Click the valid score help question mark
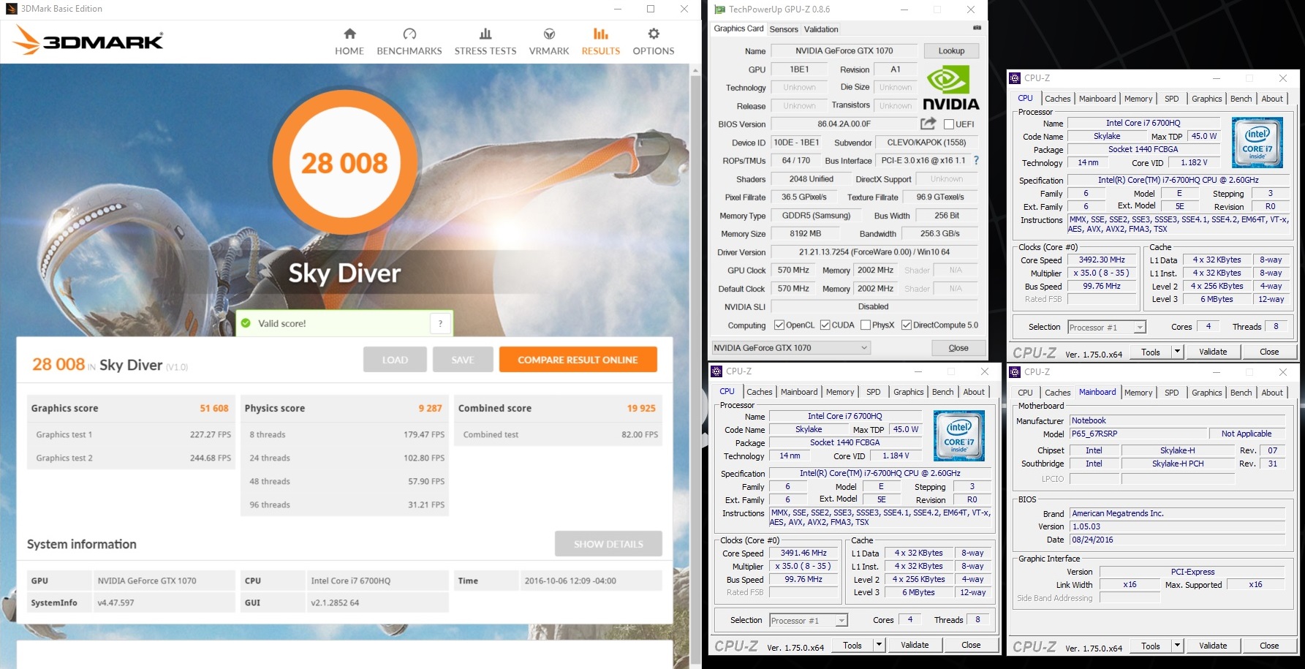The width and height of the screenshot is (1305, 669). coord(440,323)
